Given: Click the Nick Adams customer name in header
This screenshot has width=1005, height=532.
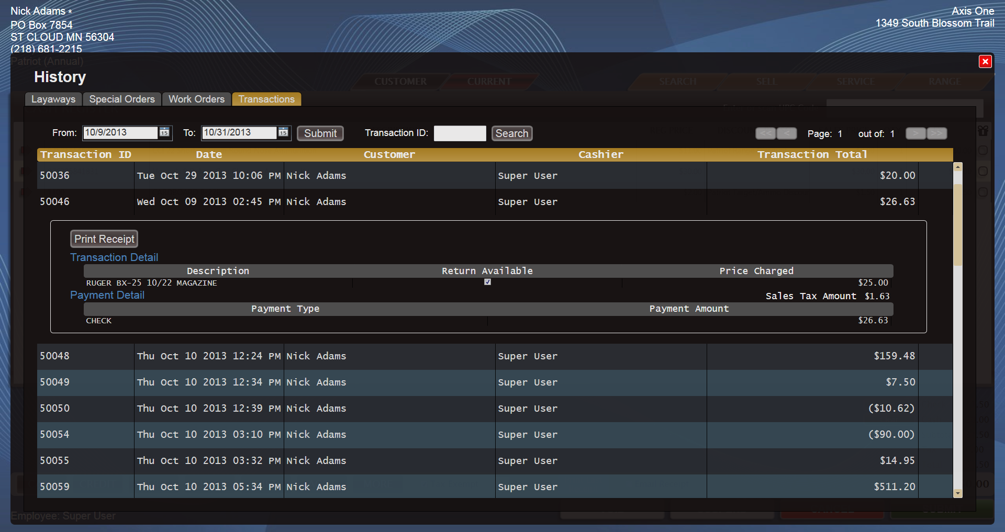Looking at the screenshot, I should [x=38, y=11].
